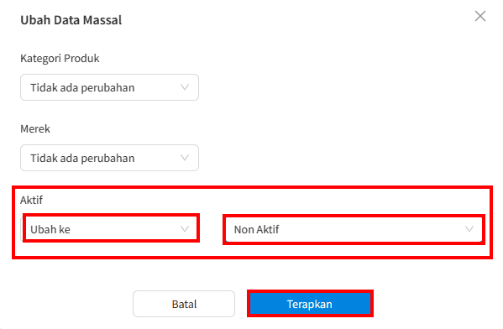
Task: Click the Ubah ke value text
Action: 50,229
